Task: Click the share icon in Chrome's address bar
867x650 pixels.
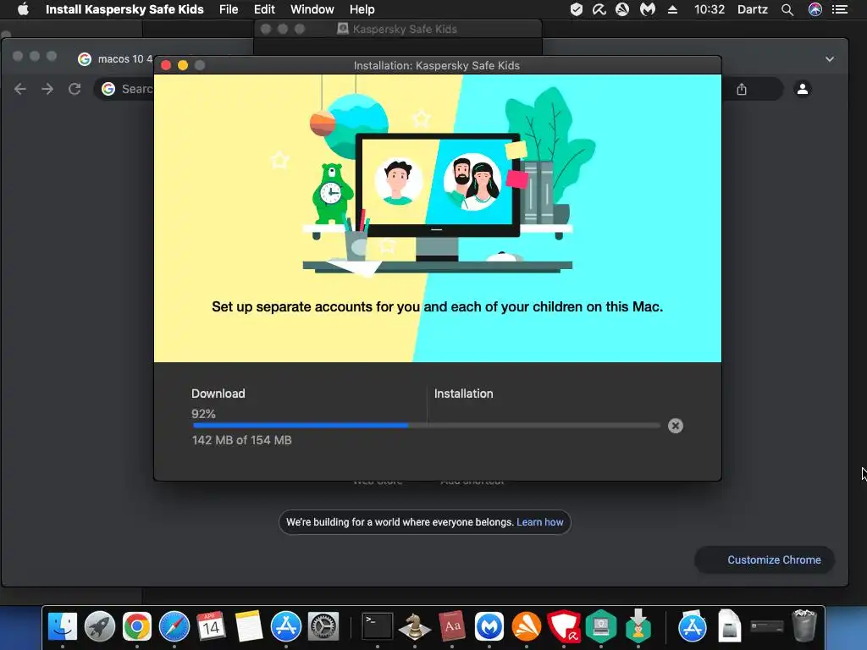Action: point(742,89)
